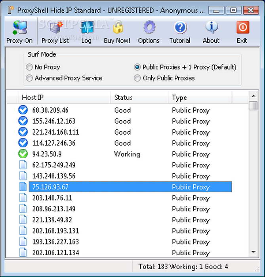Toggle the Proxy On toolbar icon
This screenshot has width=265, height=277.
(x=20, y=27)
